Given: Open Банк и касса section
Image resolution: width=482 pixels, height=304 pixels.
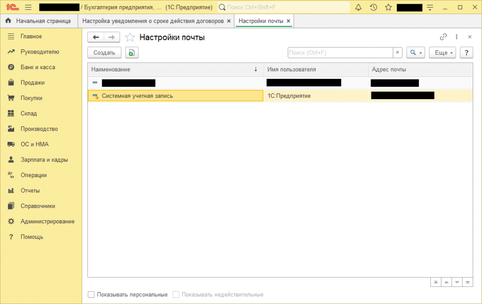Looking at the screenshot, I should click(38, 67).
